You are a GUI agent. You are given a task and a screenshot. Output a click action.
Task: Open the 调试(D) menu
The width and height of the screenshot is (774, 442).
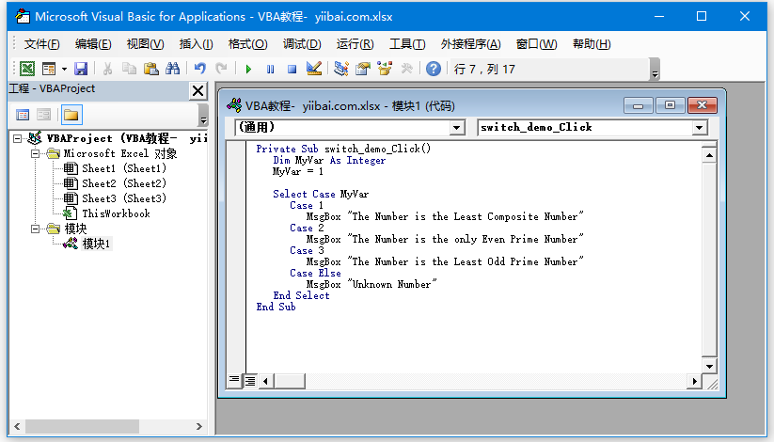pos(302,44)
